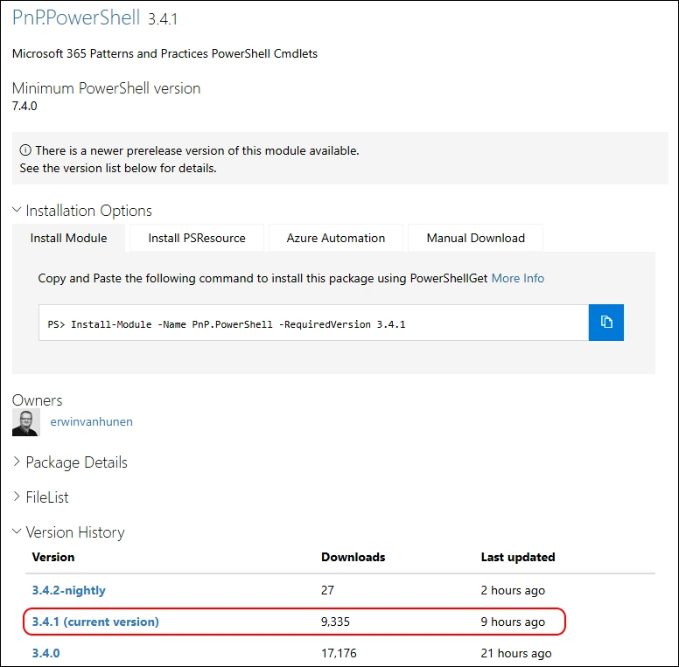
Task: Open the More Info link
Action: click(517, 278)
